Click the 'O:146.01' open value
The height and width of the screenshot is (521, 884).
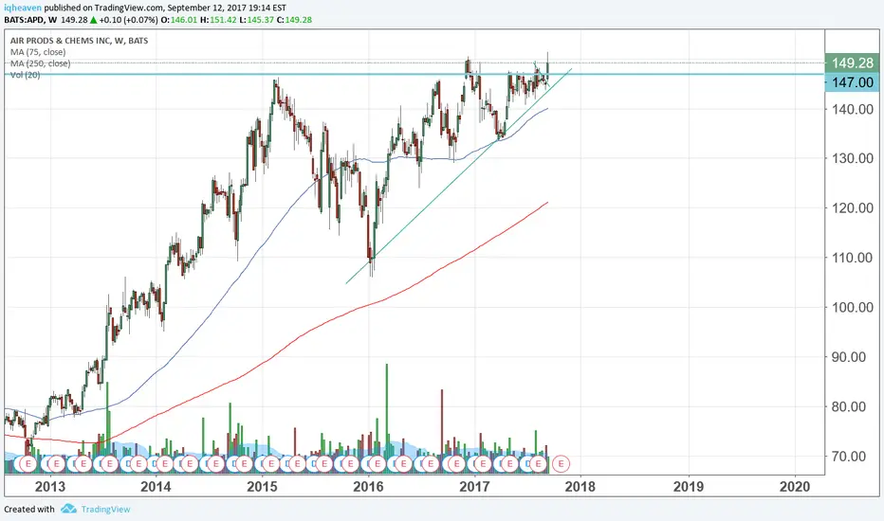(180, 20)
